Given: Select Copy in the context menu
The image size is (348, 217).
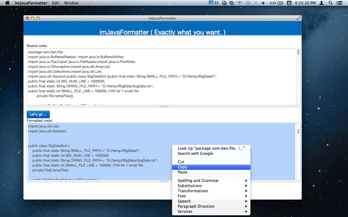Looking at the screenshot, I should pos(211,167).
